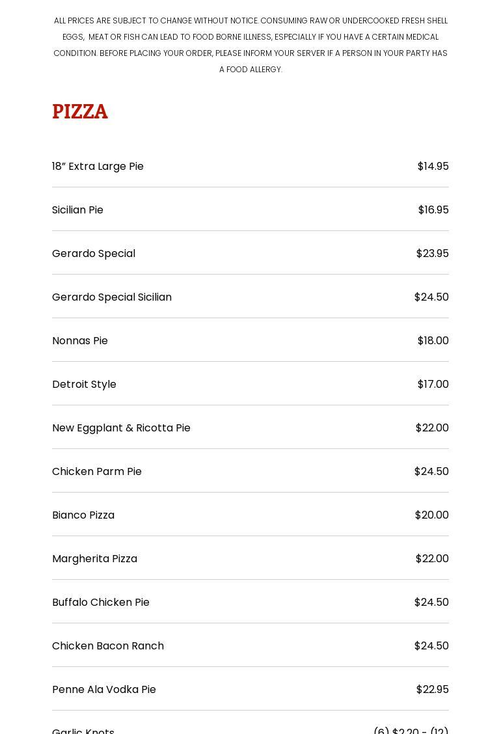
Task: Select the Gerardo Special Sicilian item
Action: click(x=112, y=297)
